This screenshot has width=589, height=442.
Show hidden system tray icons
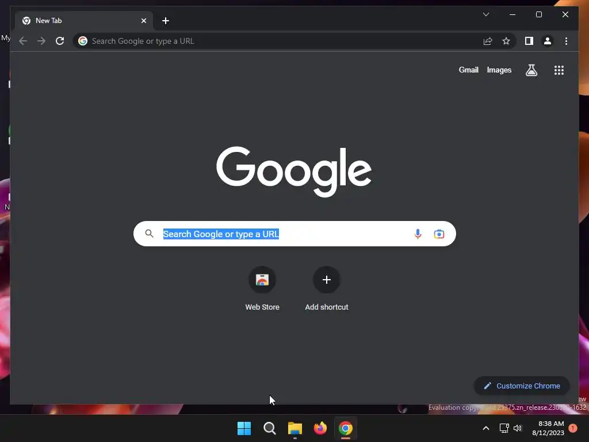[485, 428]
